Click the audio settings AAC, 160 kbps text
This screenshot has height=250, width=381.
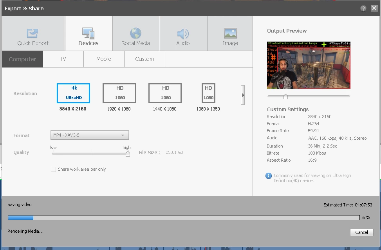click(338, 138)
